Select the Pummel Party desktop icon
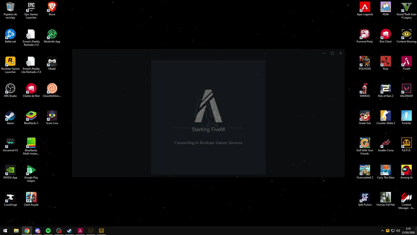 coord(365,36)
